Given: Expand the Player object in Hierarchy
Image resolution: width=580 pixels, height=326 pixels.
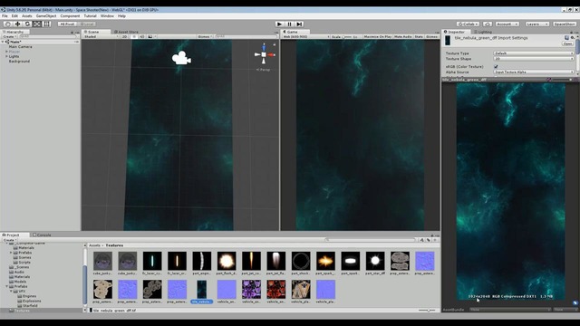Looking at the screenshot, I should tap(6, 52).
